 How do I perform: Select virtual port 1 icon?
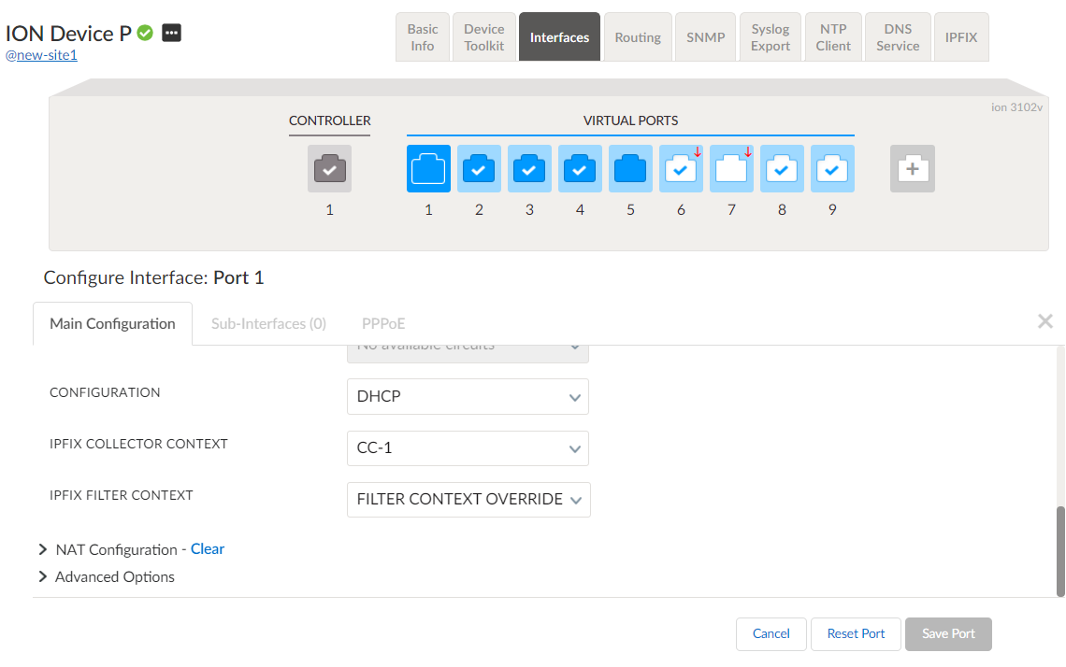point(428,168)
